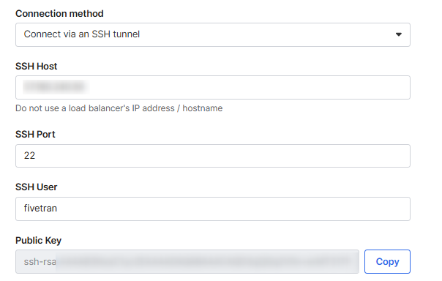Click empty area inside SSH Host box
The image size is (442, 281).
[250, 87]
